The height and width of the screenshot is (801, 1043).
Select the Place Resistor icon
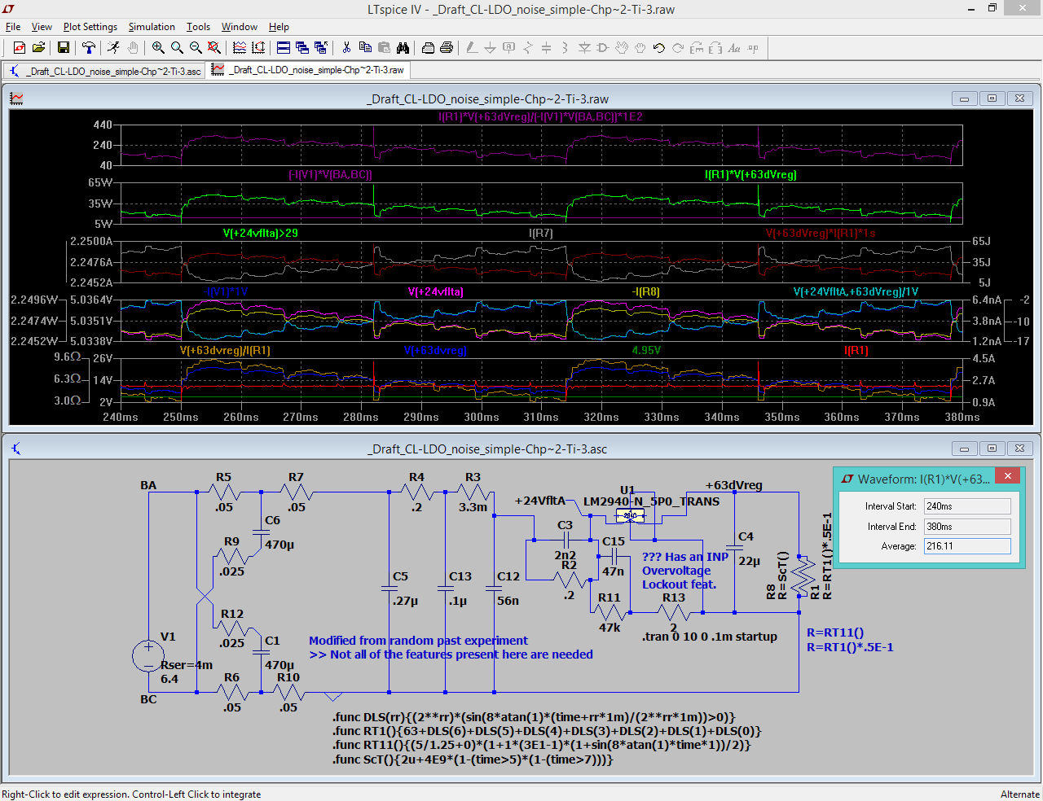click(528, 48)
